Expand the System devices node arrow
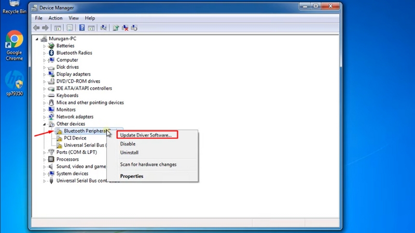This screenshot has width=415, height=233. tap(45, 174)
